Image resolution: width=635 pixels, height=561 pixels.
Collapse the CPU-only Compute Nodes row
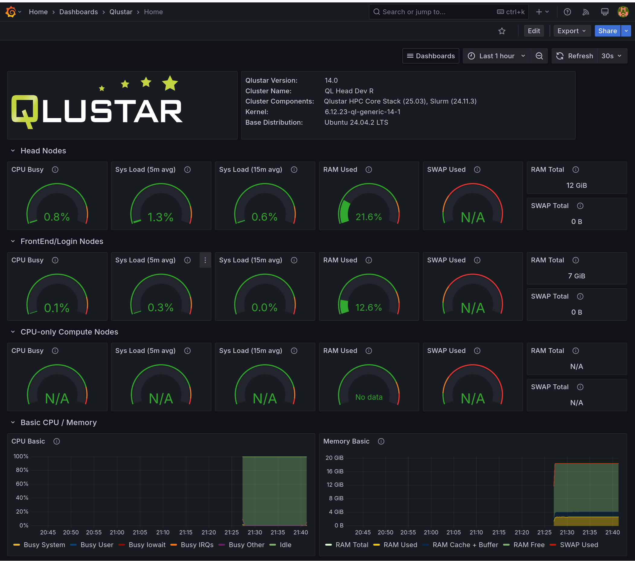13,332
